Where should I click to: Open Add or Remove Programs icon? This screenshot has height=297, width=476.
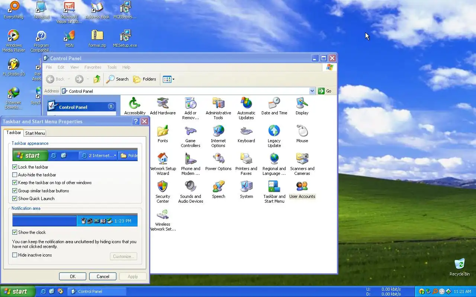point(190,108)
